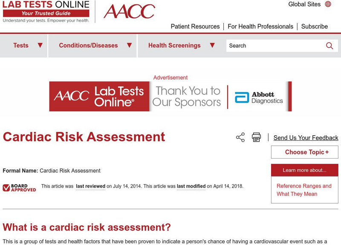Click the last reviewed link
This screenshot has width=341, height=245.
coord(90,186)
